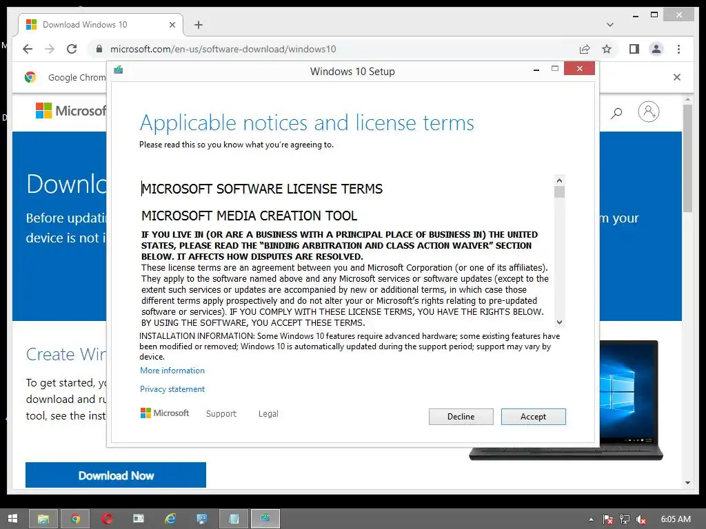Click the sign-in account icon on Microsoft page

[648, 112]
